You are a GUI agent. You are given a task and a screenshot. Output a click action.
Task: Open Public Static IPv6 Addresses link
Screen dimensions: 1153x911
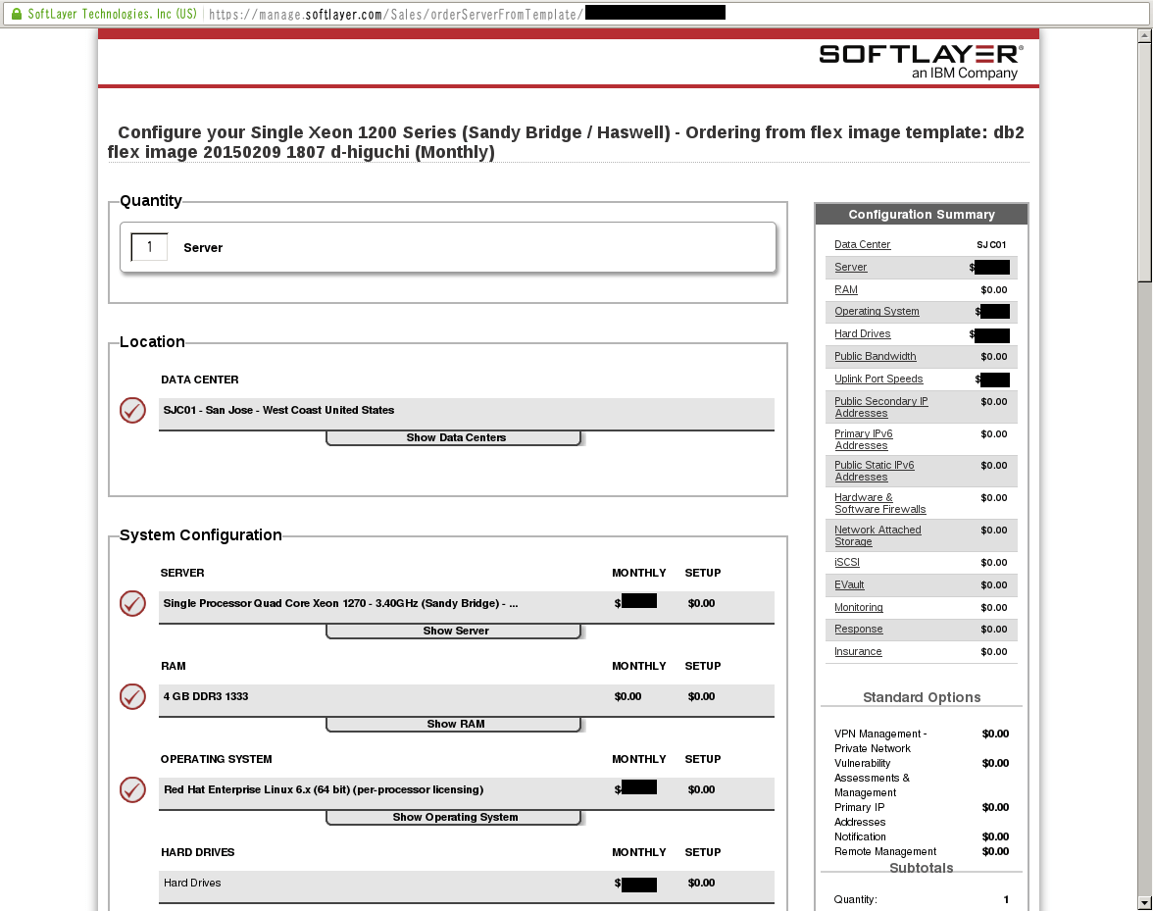875,472
